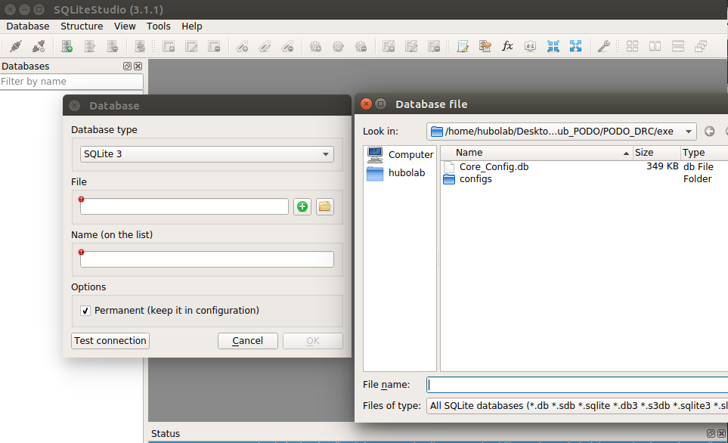This screenshot has height=443, width=728.
Task: Click the Edit table toolbar icon
Action: click(x=191, y=46)
